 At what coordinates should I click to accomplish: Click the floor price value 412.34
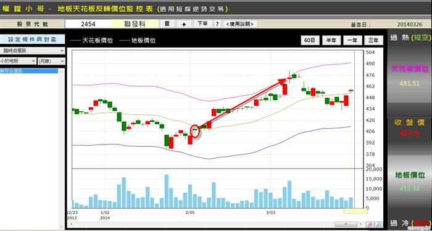pos(409,189)
